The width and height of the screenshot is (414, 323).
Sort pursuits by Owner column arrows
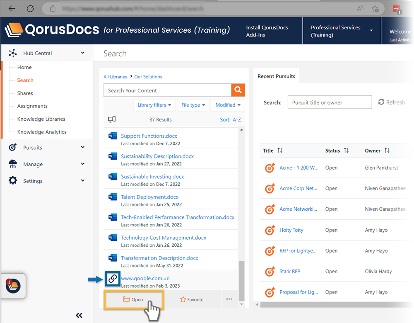point(387,150)
